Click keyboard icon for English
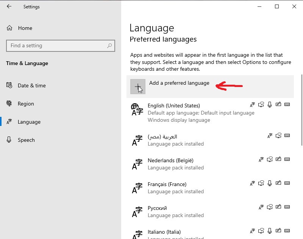The width and height of the screenshot is (303, 239). point(287,104)
